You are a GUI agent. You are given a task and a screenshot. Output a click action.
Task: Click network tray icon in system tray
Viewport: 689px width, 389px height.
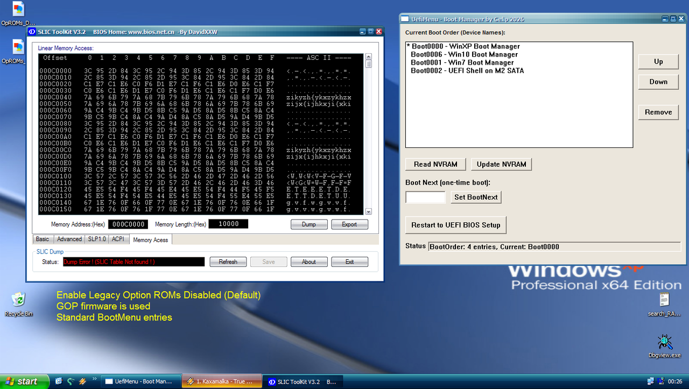click(650, 381)
